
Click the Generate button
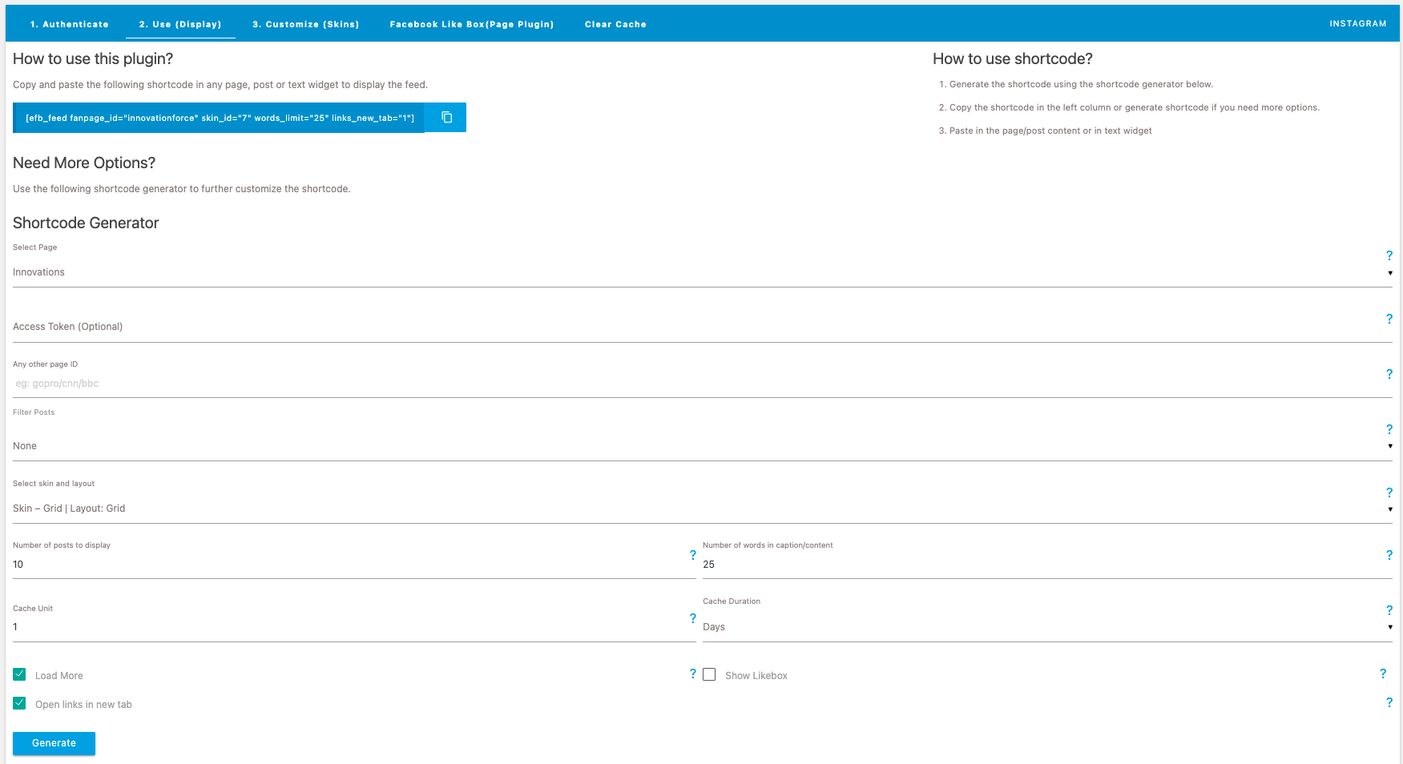coord(54,743)
